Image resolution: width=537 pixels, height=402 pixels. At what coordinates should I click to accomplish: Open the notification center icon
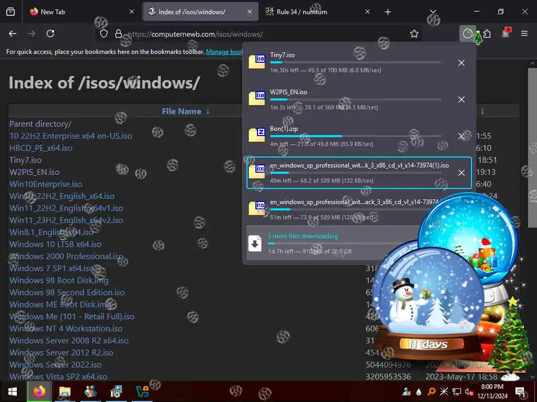tap(520, 392)
